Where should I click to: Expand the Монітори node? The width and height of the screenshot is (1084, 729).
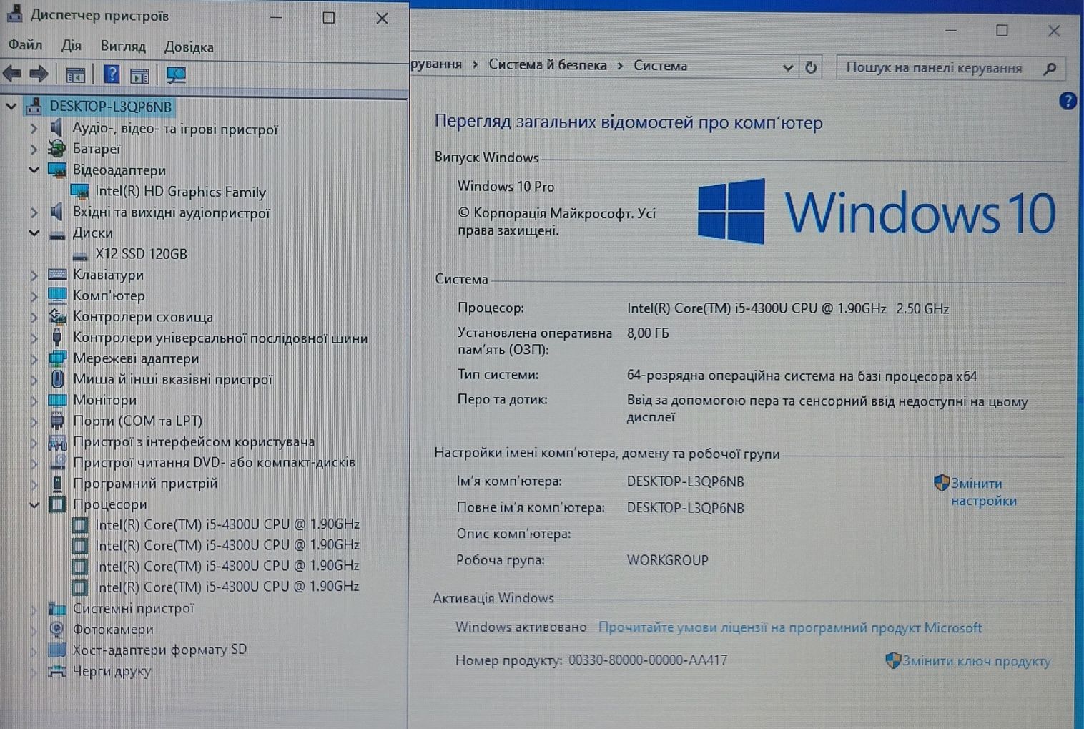click(x=34, y=400)
